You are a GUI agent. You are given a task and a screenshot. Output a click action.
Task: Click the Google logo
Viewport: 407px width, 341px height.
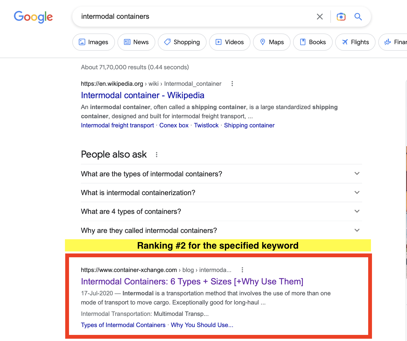point(33,17)
